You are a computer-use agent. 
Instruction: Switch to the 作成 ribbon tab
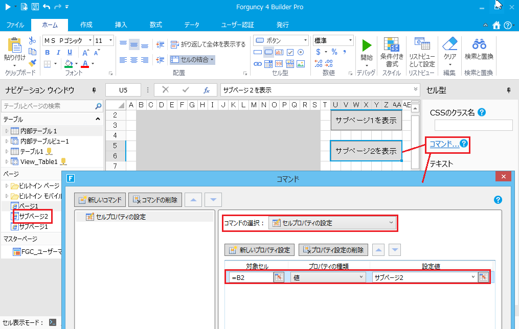coord(86,25)
